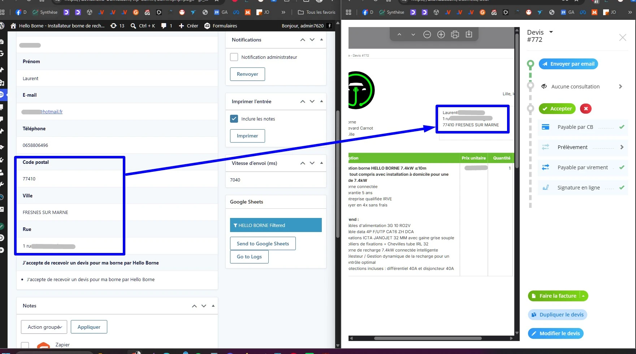Click Dupliquer le devis button
This screenshot has height=354, width=636.
pos(558,315)
